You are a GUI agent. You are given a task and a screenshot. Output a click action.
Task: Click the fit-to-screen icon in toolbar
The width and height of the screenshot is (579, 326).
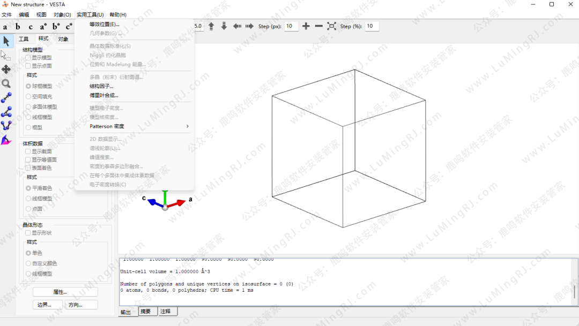tap(331, 26)
